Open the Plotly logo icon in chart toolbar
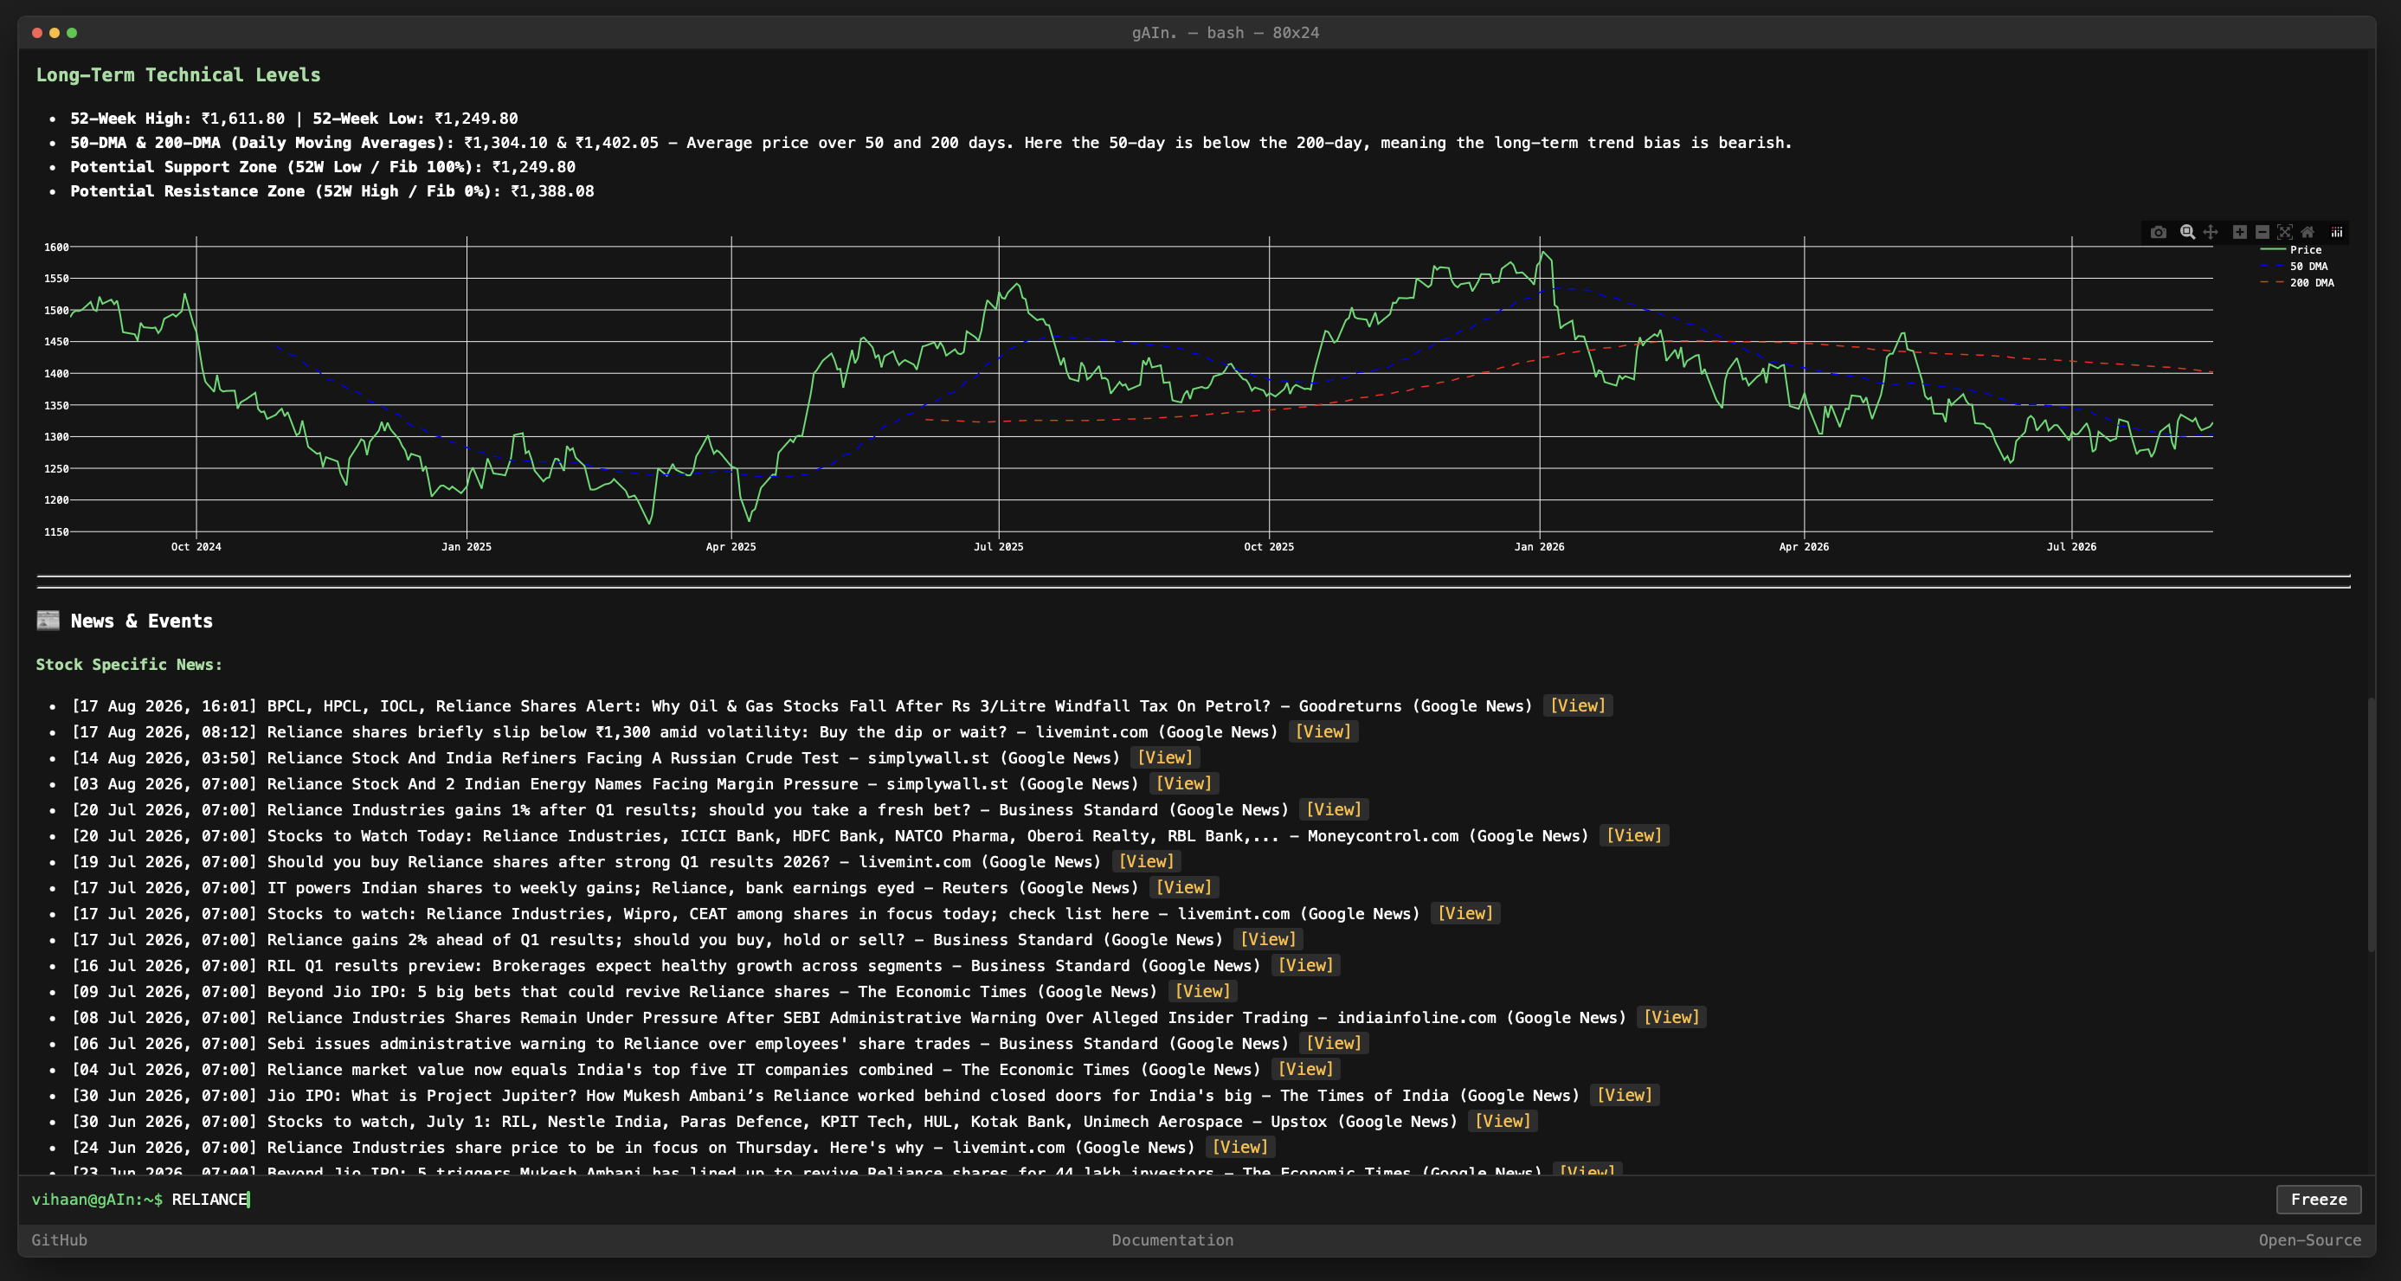 pyautogui.click(x=2337, y=232)
